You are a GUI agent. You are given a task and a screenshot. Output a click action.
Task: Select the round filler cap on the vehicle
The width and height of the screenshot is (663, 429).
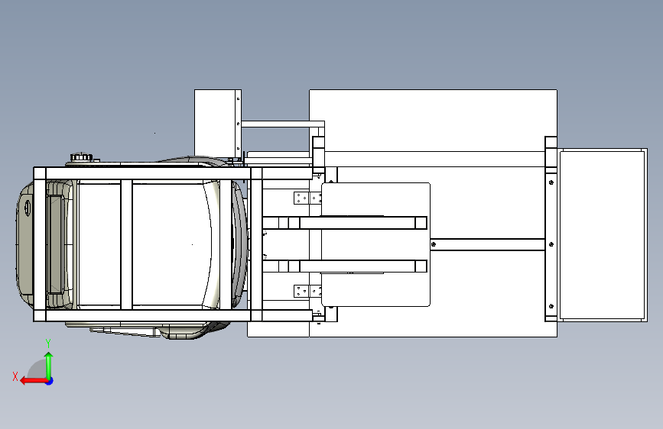(81, 157)
